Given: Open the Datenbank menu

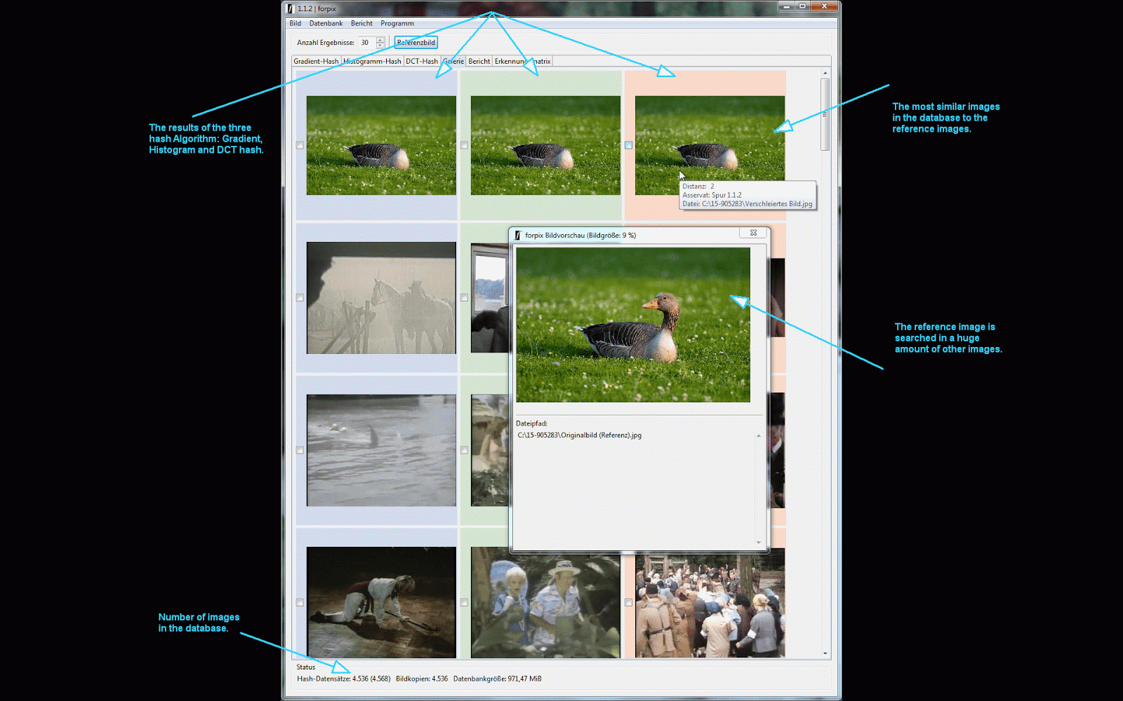Looking at the screenshot, I should pyautogui.click(x=326, y=23).
